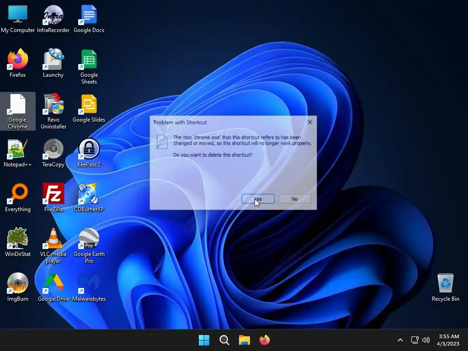Select the WinDirStat desktop shortcut

click(x=18, y=242)
